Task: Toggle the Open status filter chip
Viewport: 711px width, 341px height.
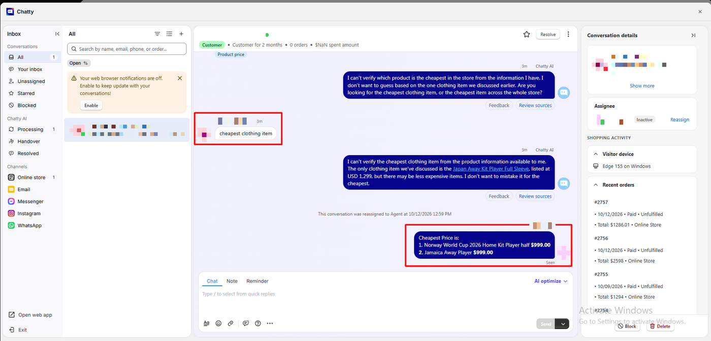Action: [x=79, y=63]
